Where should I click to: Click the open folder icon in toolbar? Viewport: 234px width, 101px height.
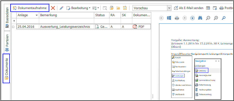pos(118,8)
